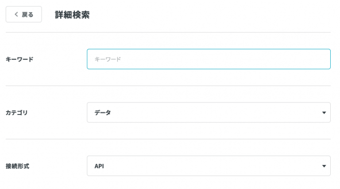
Task: Click the 戻る text on back button
Action: (x=27, y=15)
